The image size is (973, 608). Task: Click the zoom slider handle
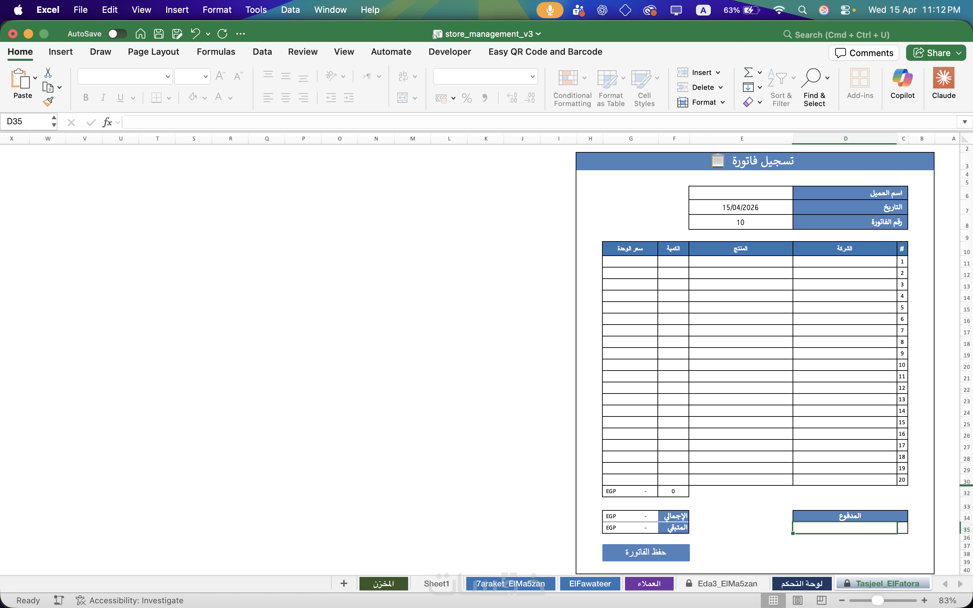click(x=878, y=600)
